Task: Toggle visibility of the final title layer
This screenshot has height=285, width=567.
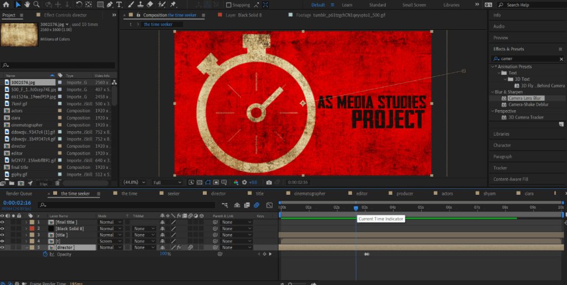Action: [3, 222]
